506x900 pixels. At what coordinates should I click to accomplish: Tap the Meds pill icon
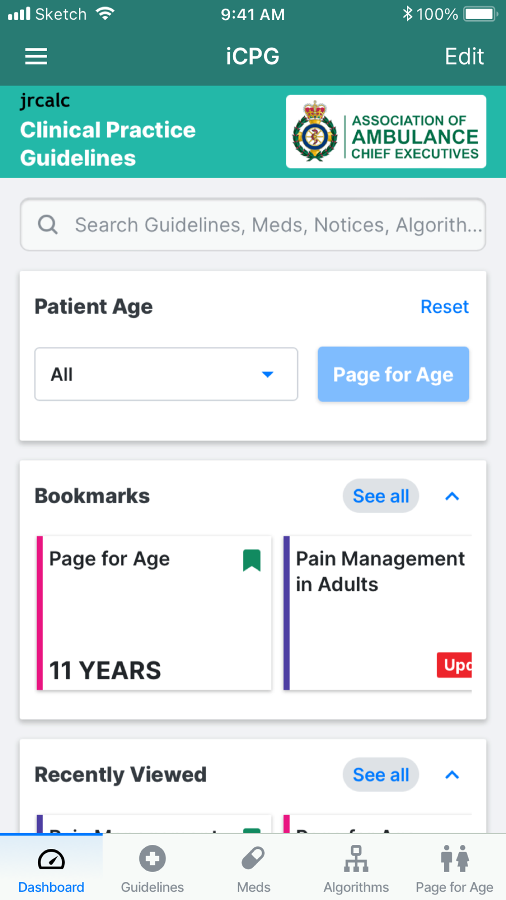pyautogui.click(x=253, y=858)
